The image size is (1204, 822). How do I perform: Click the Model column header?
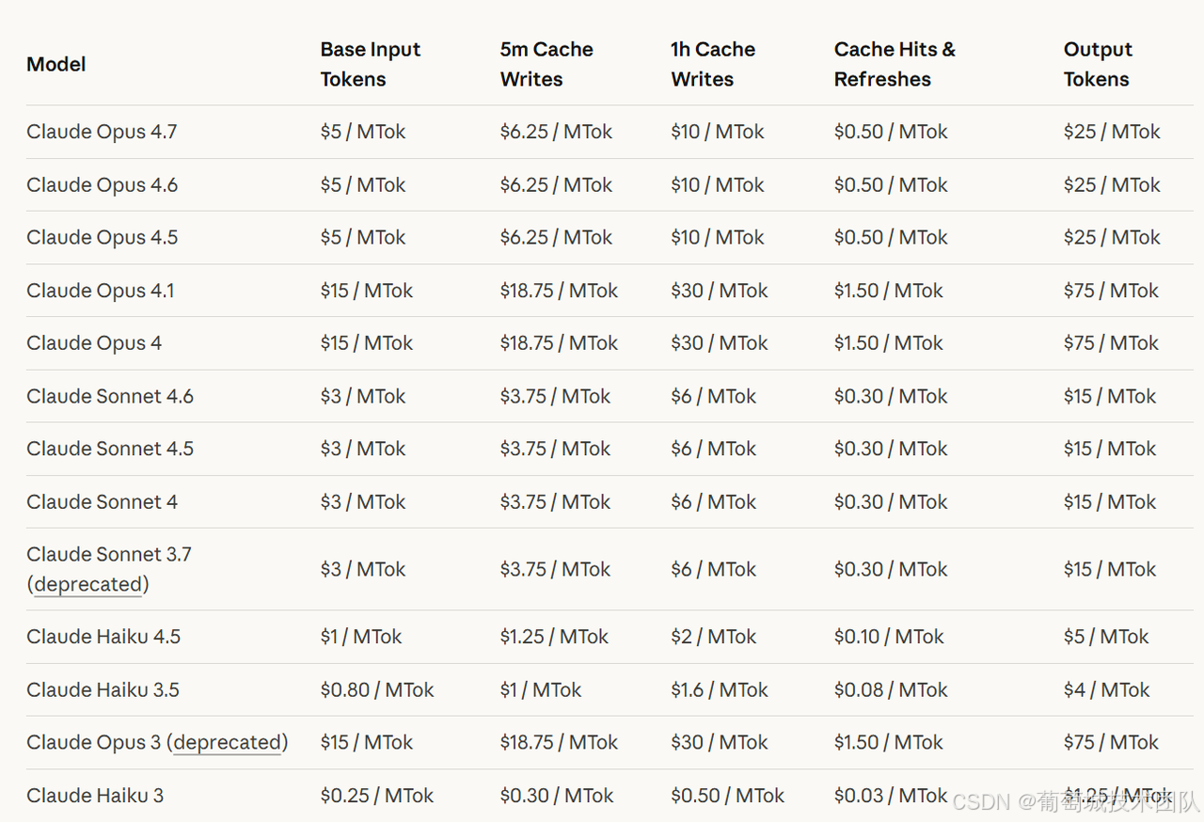[56, 64]
